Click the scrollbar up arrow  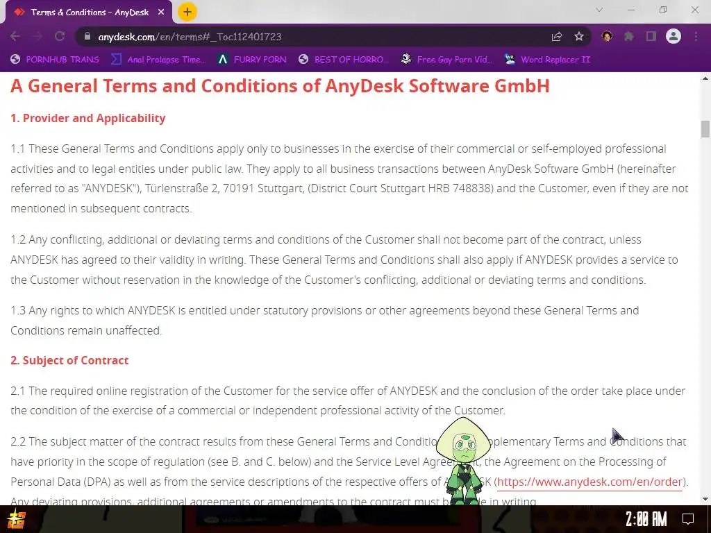coord(705,78)
